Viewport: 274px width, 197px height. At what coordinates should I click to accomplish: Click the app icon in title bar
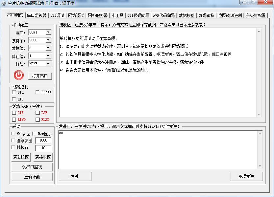point(4,3)
